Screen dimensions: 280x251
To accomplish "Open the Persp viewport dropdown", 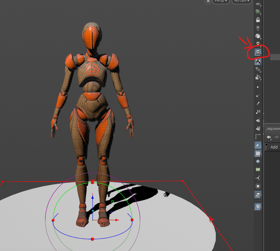I will [221, 1].
